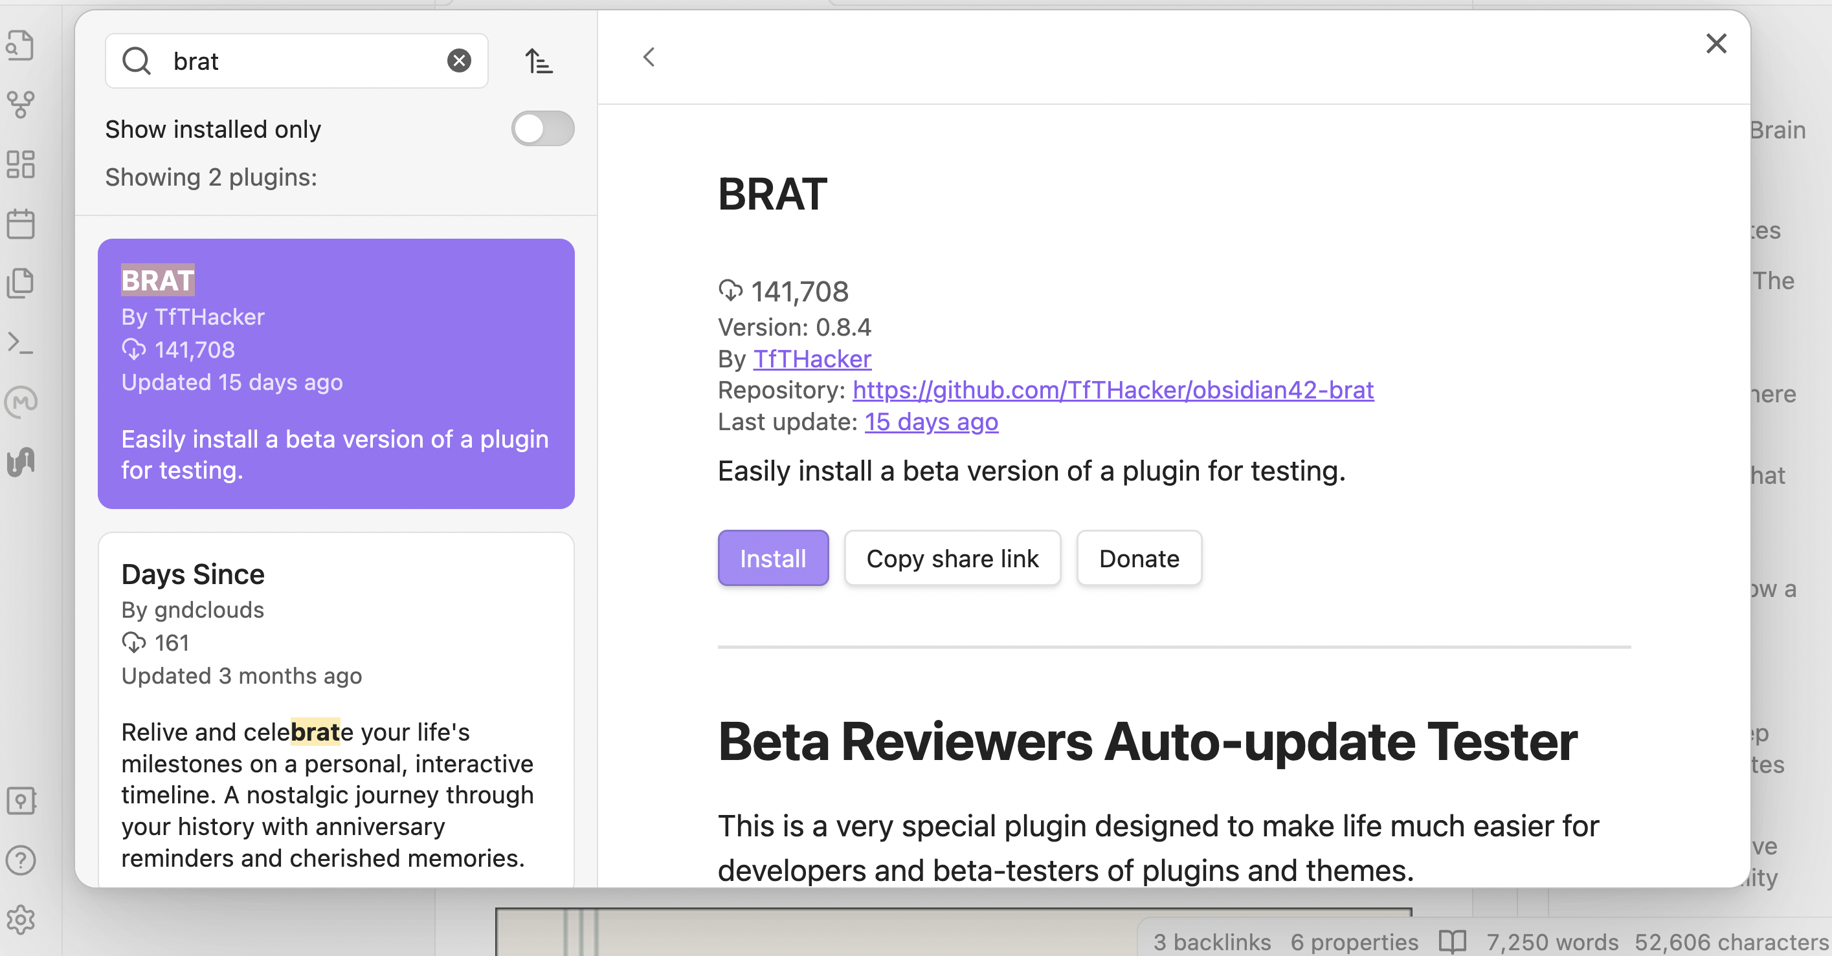This screenshot has height=956, width=1832.
Task: Open the obsidian42-brat GitHub repository link
Action: tap(1112, 390)
